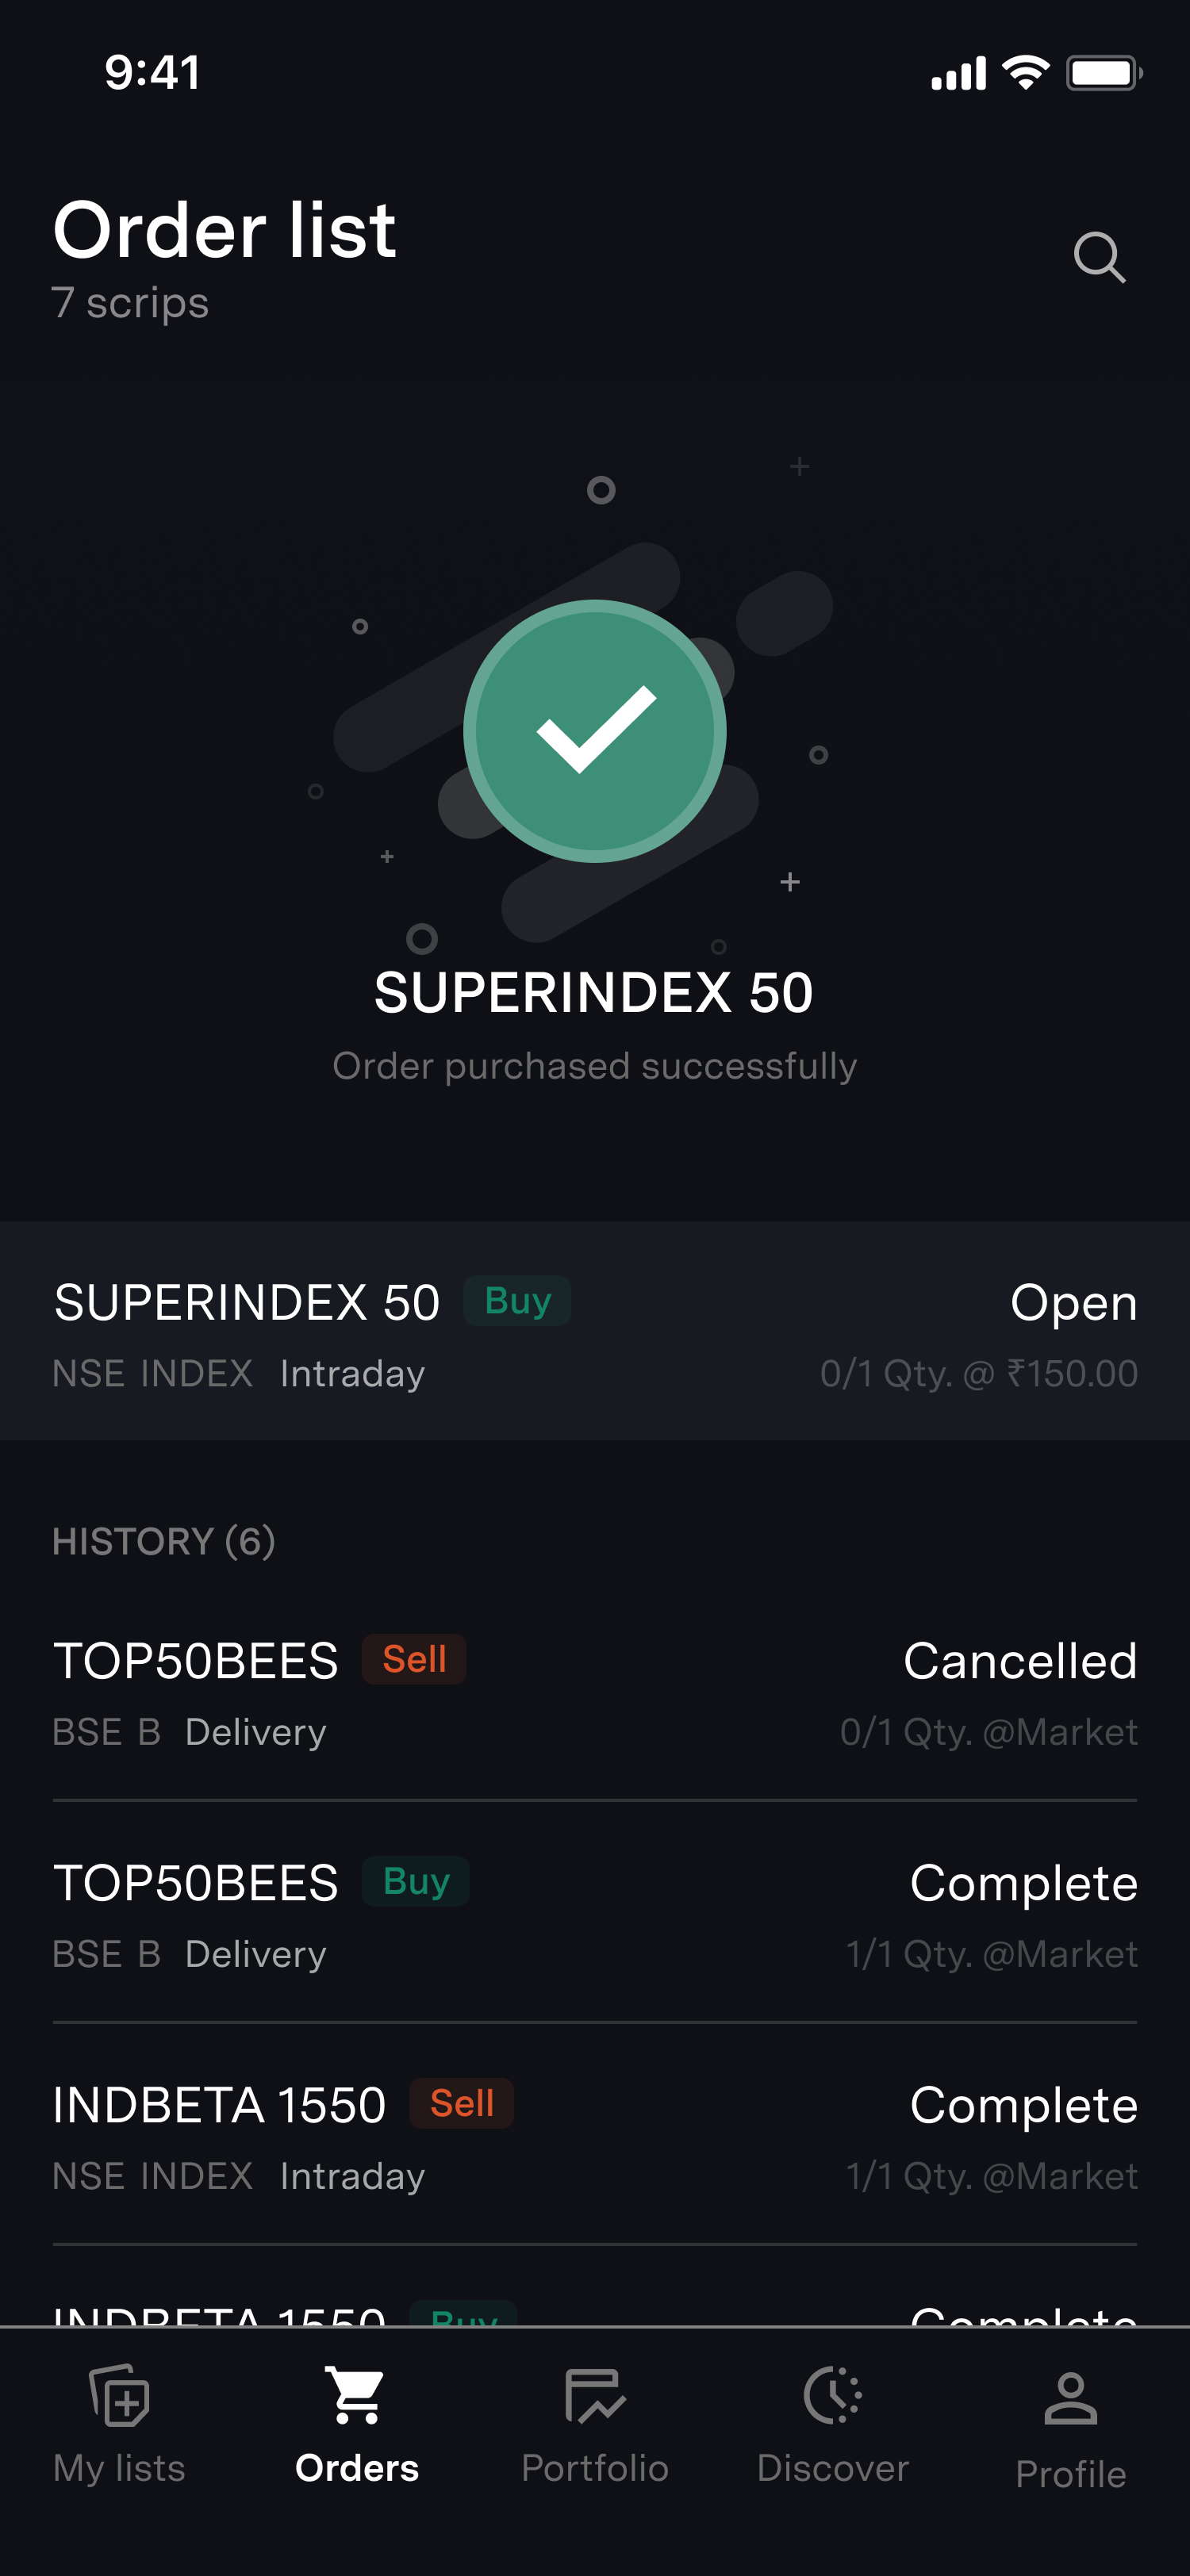Tap the Wi-Fi status icon
The height and width of the screenshot is (2576, 1190).
point(1025,73)
